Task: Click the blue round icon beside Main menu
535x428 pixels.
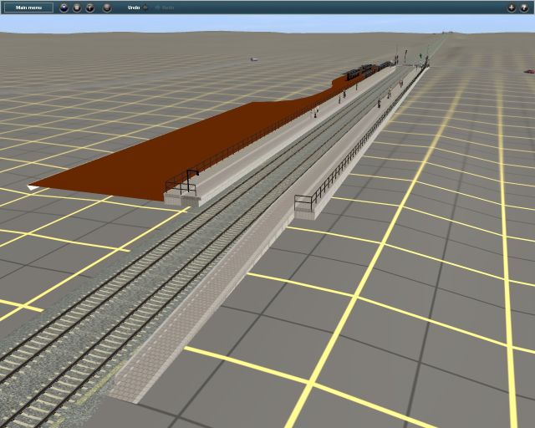Action: (x=64, y=8)
